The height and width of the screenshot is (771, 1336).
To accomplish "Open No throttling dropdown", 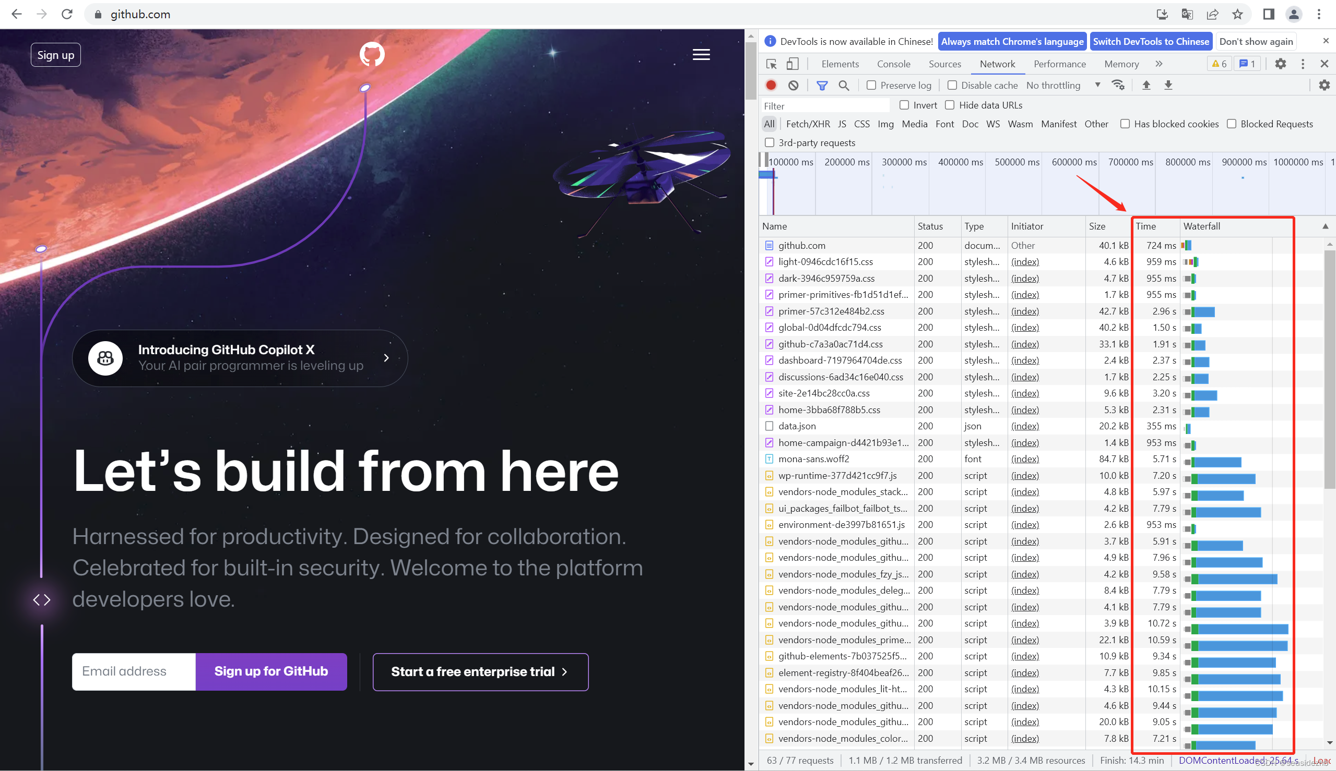I will coord(1062,85).
